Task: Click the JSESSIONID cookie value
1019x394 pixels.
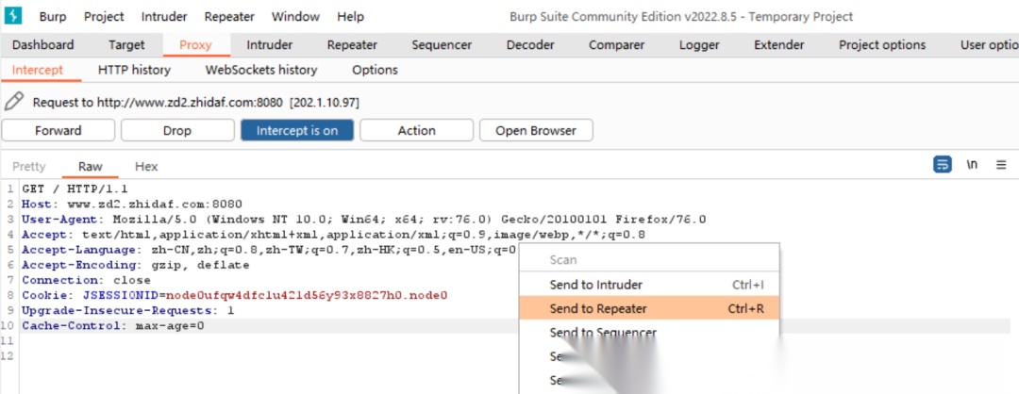Action: (307, 295)
